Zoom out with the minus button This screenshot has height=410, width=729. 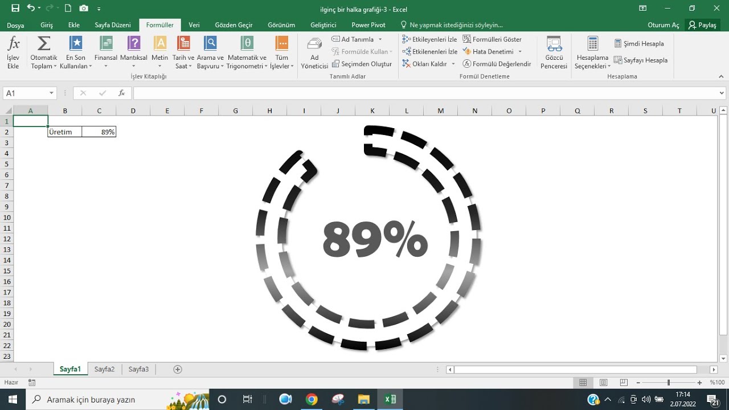[x=638, y=383]
